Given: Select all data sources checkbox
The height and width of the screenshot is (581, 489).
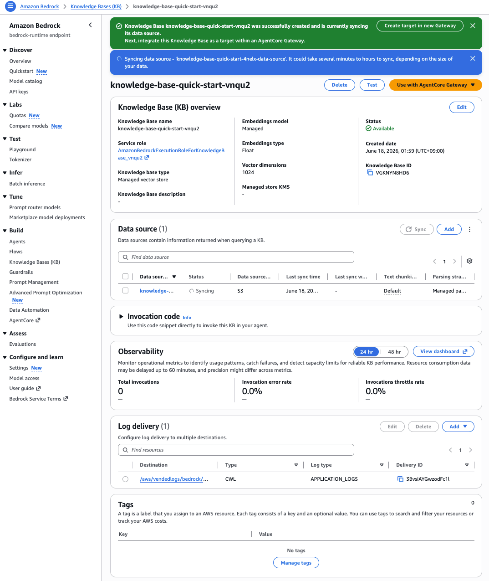Looking at the screenshot, I should pyautogui.click(x=125, y=277).
